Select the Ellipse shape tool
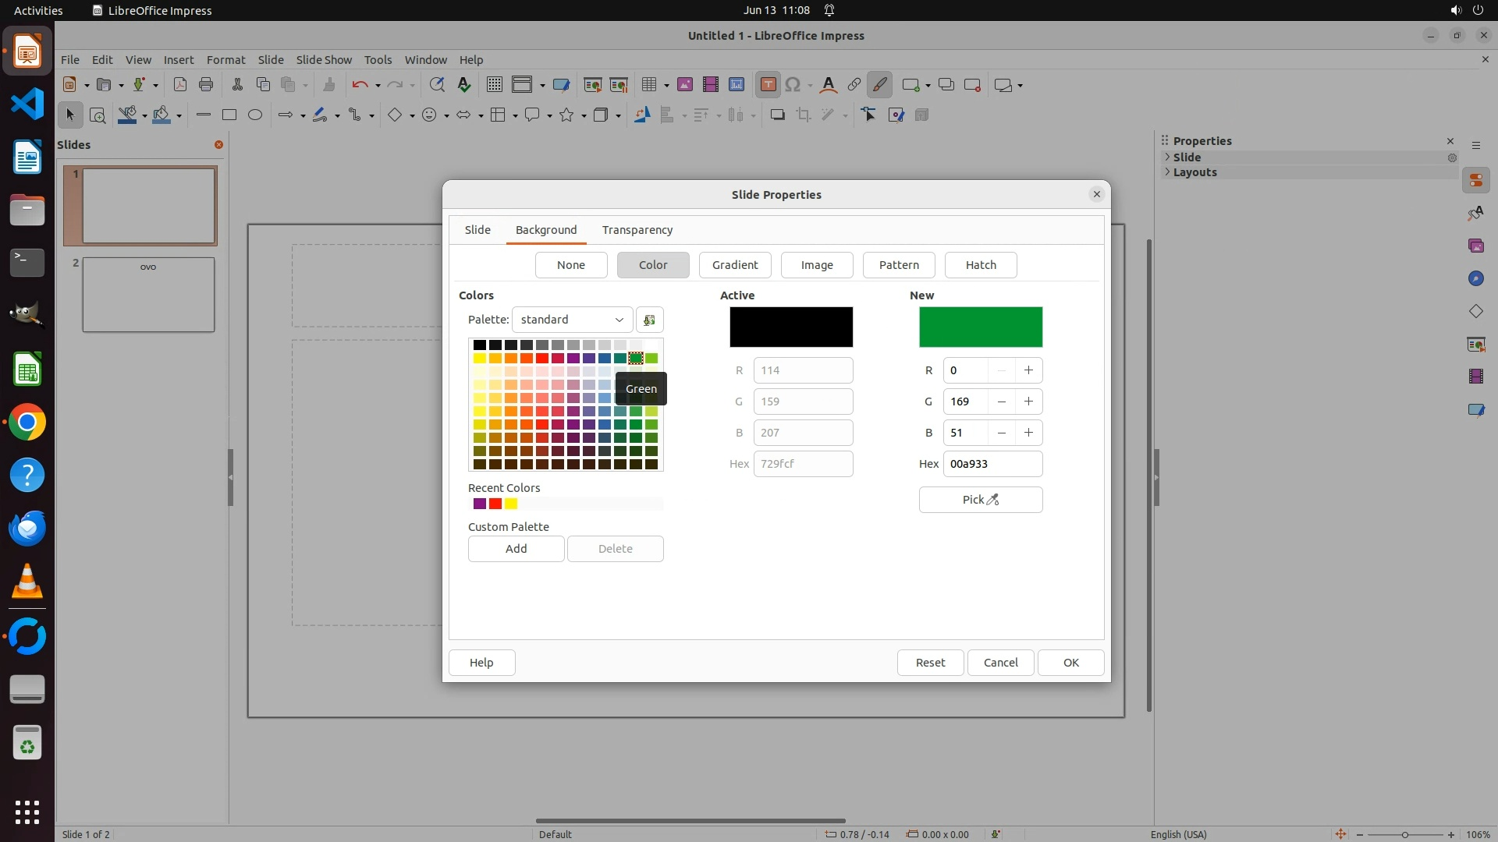The width and height of the screenshot is (1498, 842). point(255,115)
